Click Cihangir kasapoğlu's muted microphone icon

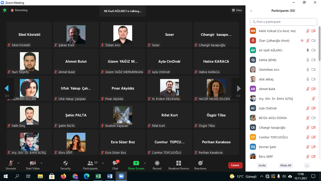click(308, 128)
